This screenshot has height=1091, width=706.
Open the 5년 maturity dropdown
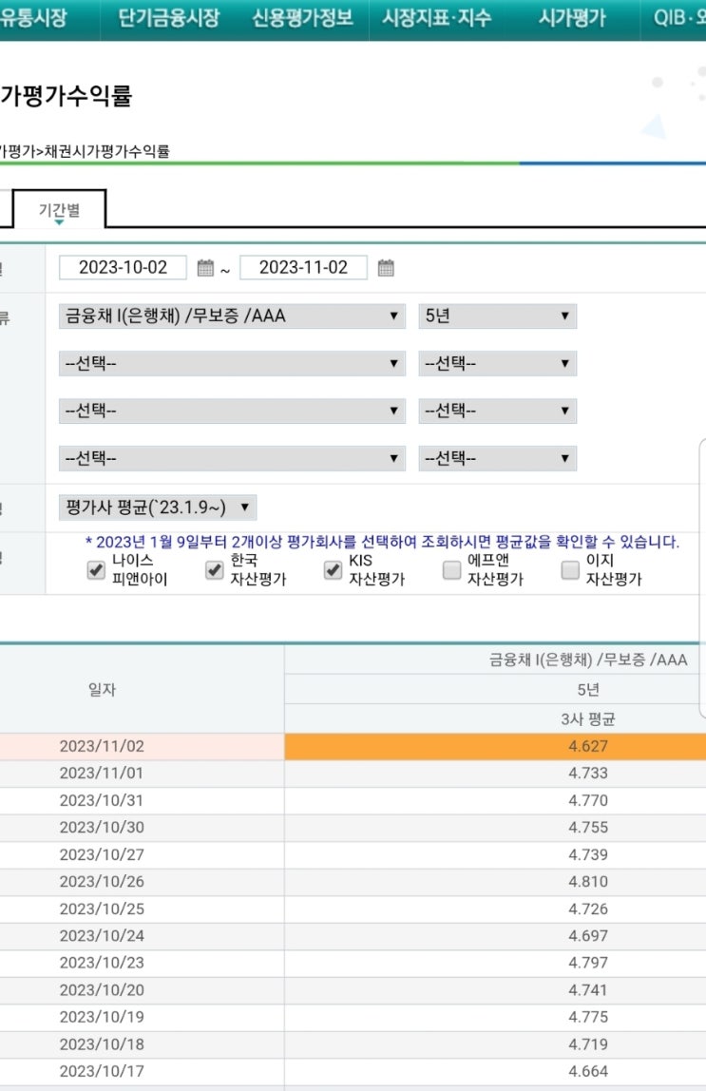pos(497,316)
